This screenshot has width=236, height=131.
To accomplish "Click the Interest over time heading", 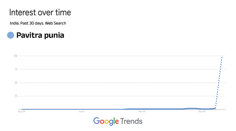I will coord(40,13).
